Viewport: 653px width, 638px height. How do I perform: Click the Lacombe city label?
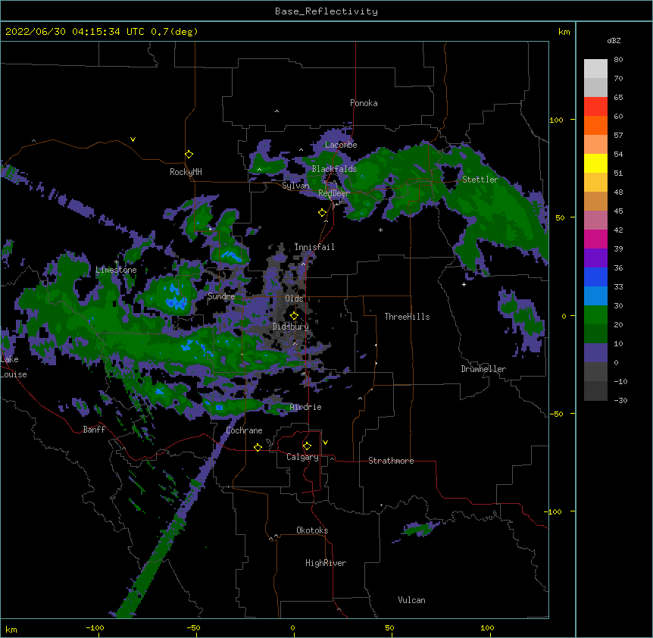[341, 145]
